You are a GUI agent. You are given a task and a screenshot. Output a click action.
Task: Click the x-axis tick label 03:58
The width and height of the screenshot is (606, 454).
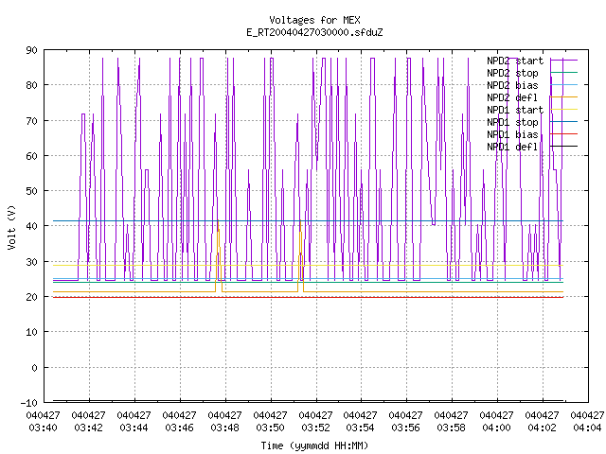click(x=451, y=428)
